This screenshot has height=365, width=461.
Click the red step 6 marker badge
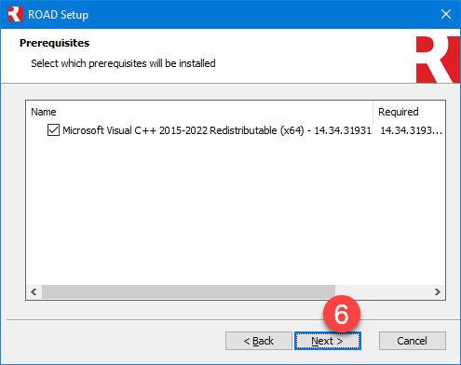342,314
